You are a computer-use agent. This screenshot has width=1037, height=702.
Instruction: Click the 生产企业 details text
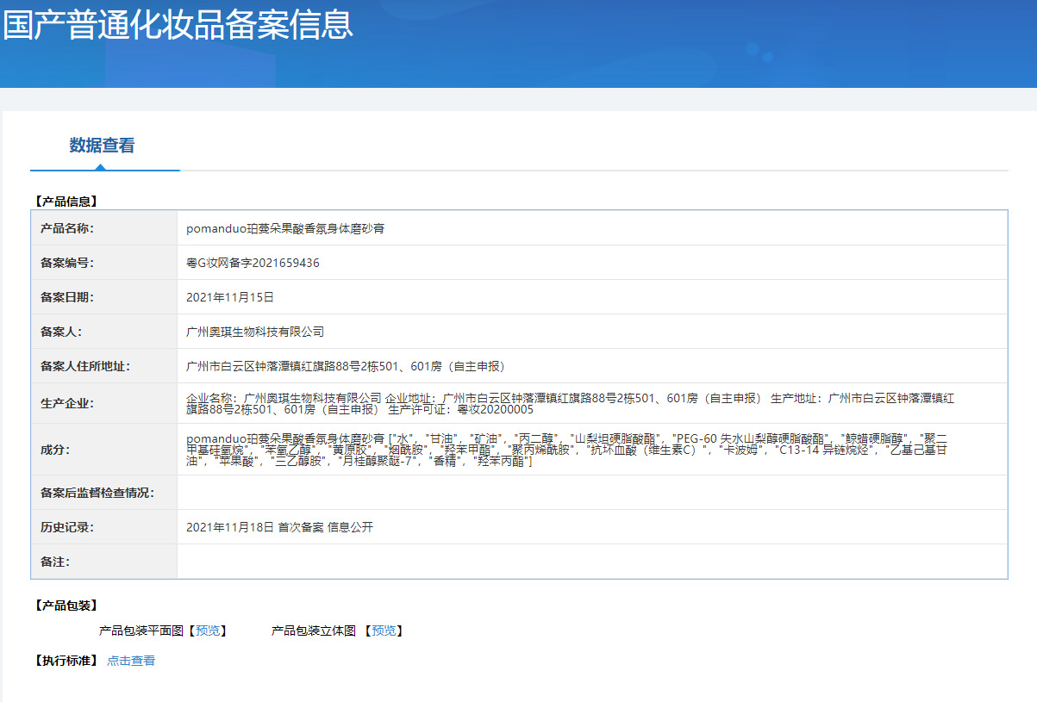[569, 403]
